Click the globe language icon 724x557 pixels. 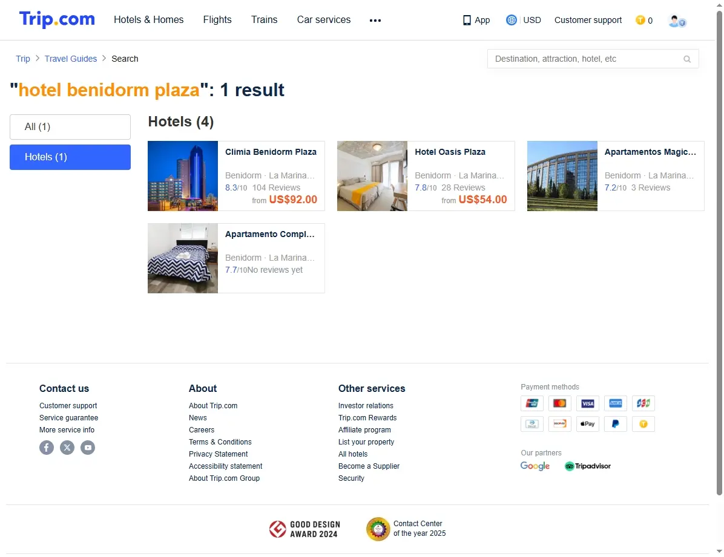tap(511, 20)
